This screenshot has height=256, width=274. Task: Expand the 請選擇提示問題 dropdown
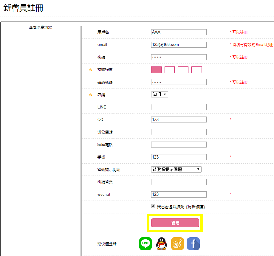click(x=176, y=169)
